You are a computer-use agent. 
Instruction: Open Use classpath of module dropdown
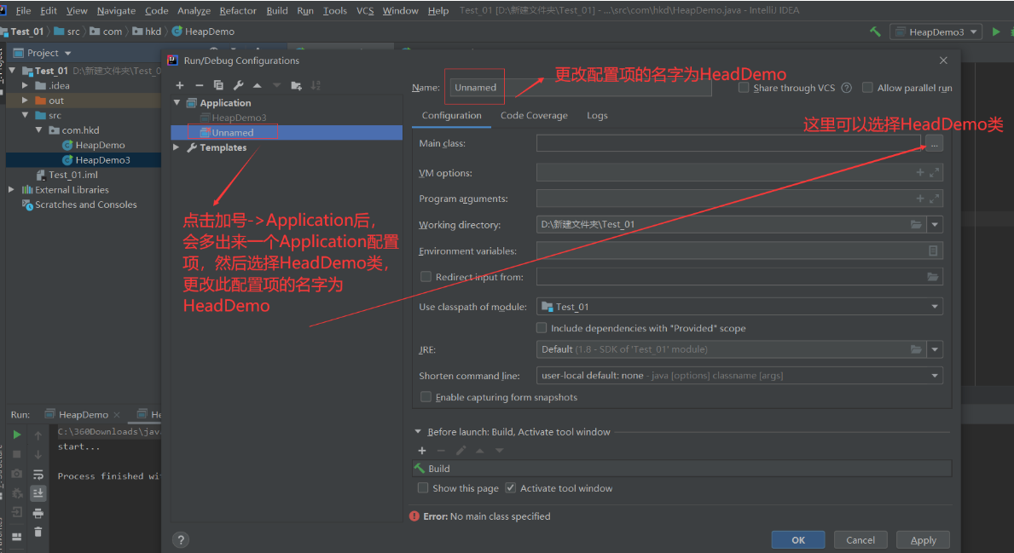coord(935,306)
